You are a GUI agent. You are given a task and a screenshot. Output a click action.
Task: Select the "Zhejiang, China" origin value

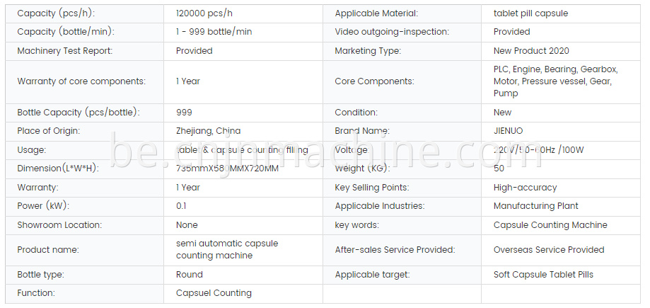coord(208,131)
